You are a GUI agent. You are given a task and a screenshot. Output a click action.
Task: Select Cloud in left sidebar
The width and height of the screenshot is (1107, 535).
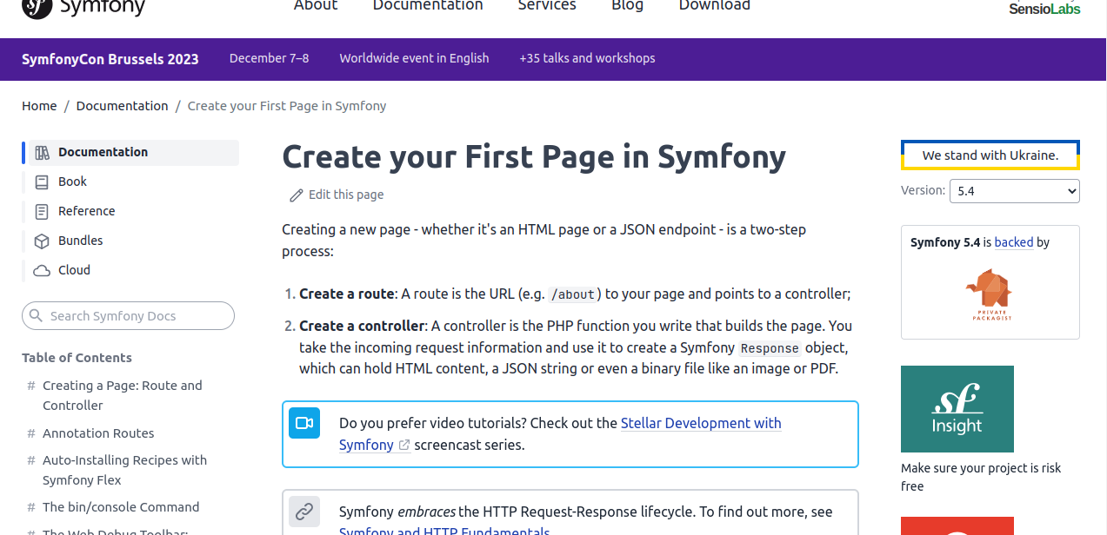[x=75, y=270]
